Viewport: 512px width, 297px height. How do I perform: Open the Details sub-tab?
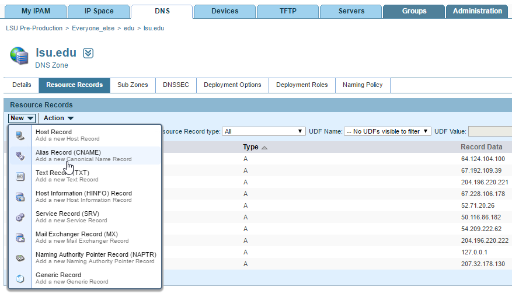coord(22,85)
